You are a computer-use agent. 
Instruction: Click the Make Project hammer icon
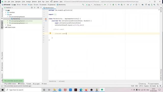point(83,5)
